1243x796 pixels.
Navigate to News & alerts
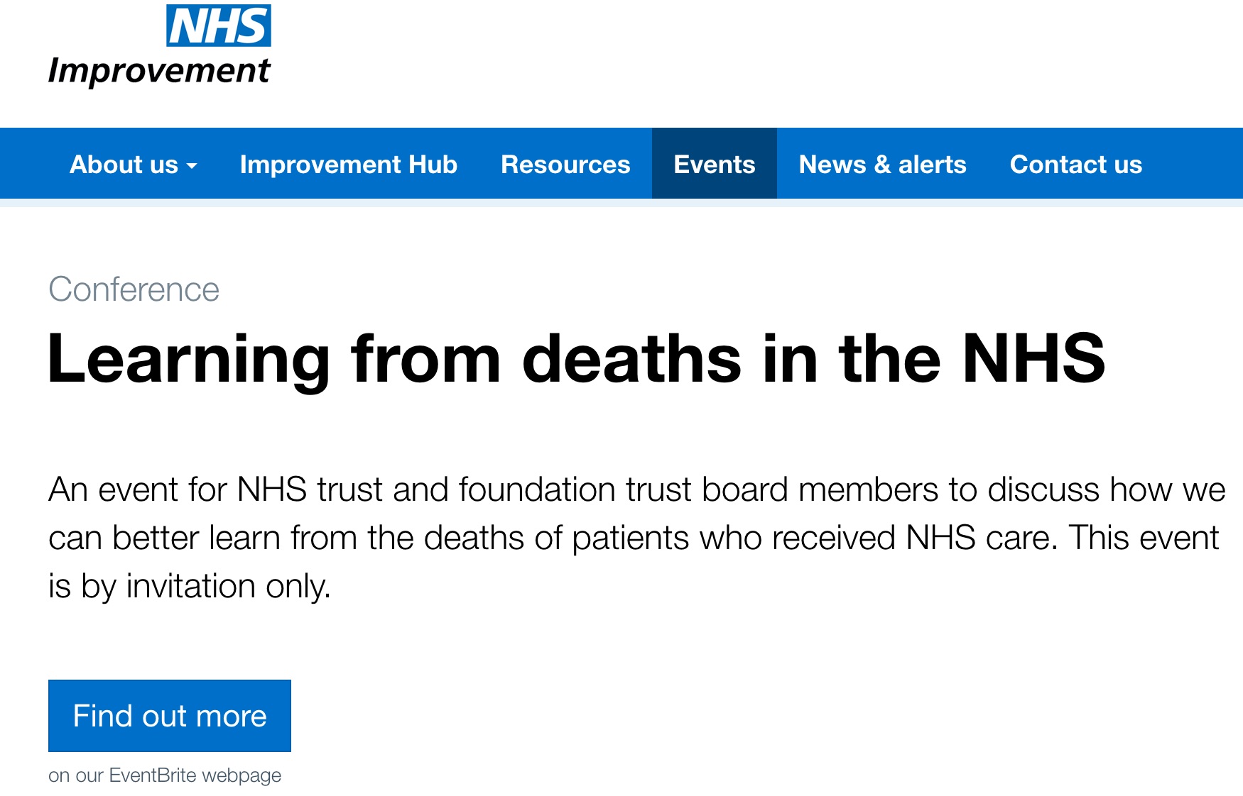pyautogui.click(x=882, y=165)
